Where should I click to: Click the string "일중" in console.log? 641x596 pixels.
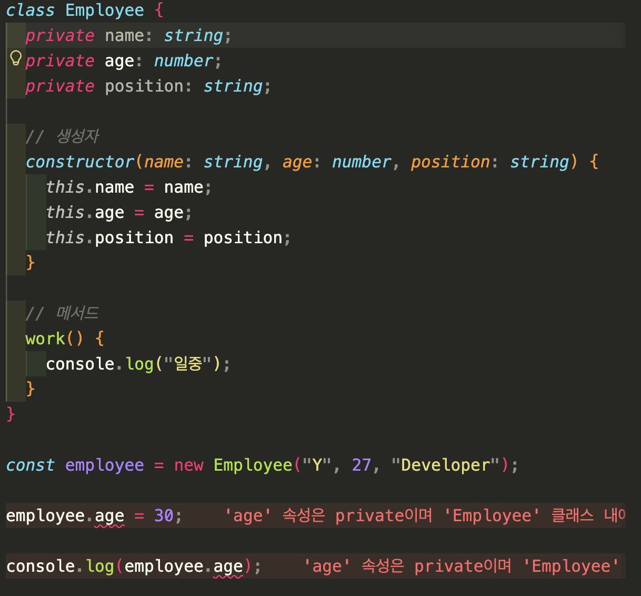[188, 364]
